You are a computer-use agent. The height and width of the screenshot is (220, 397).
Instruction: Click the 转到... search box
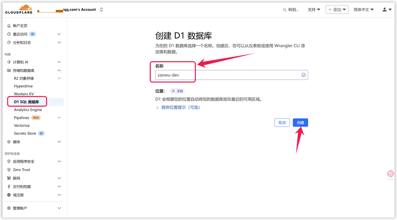291,10
